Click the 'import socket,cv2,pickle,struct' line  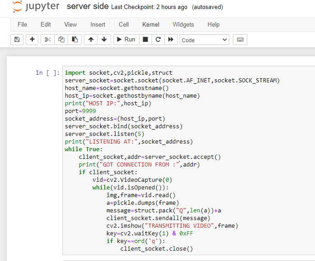[x=119, y=73]
